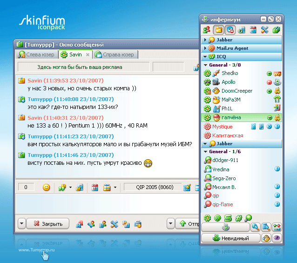This screenshot has width=297, height=263.
Task: Switch to Слева юзер chat tab
Action: (37, 54)
